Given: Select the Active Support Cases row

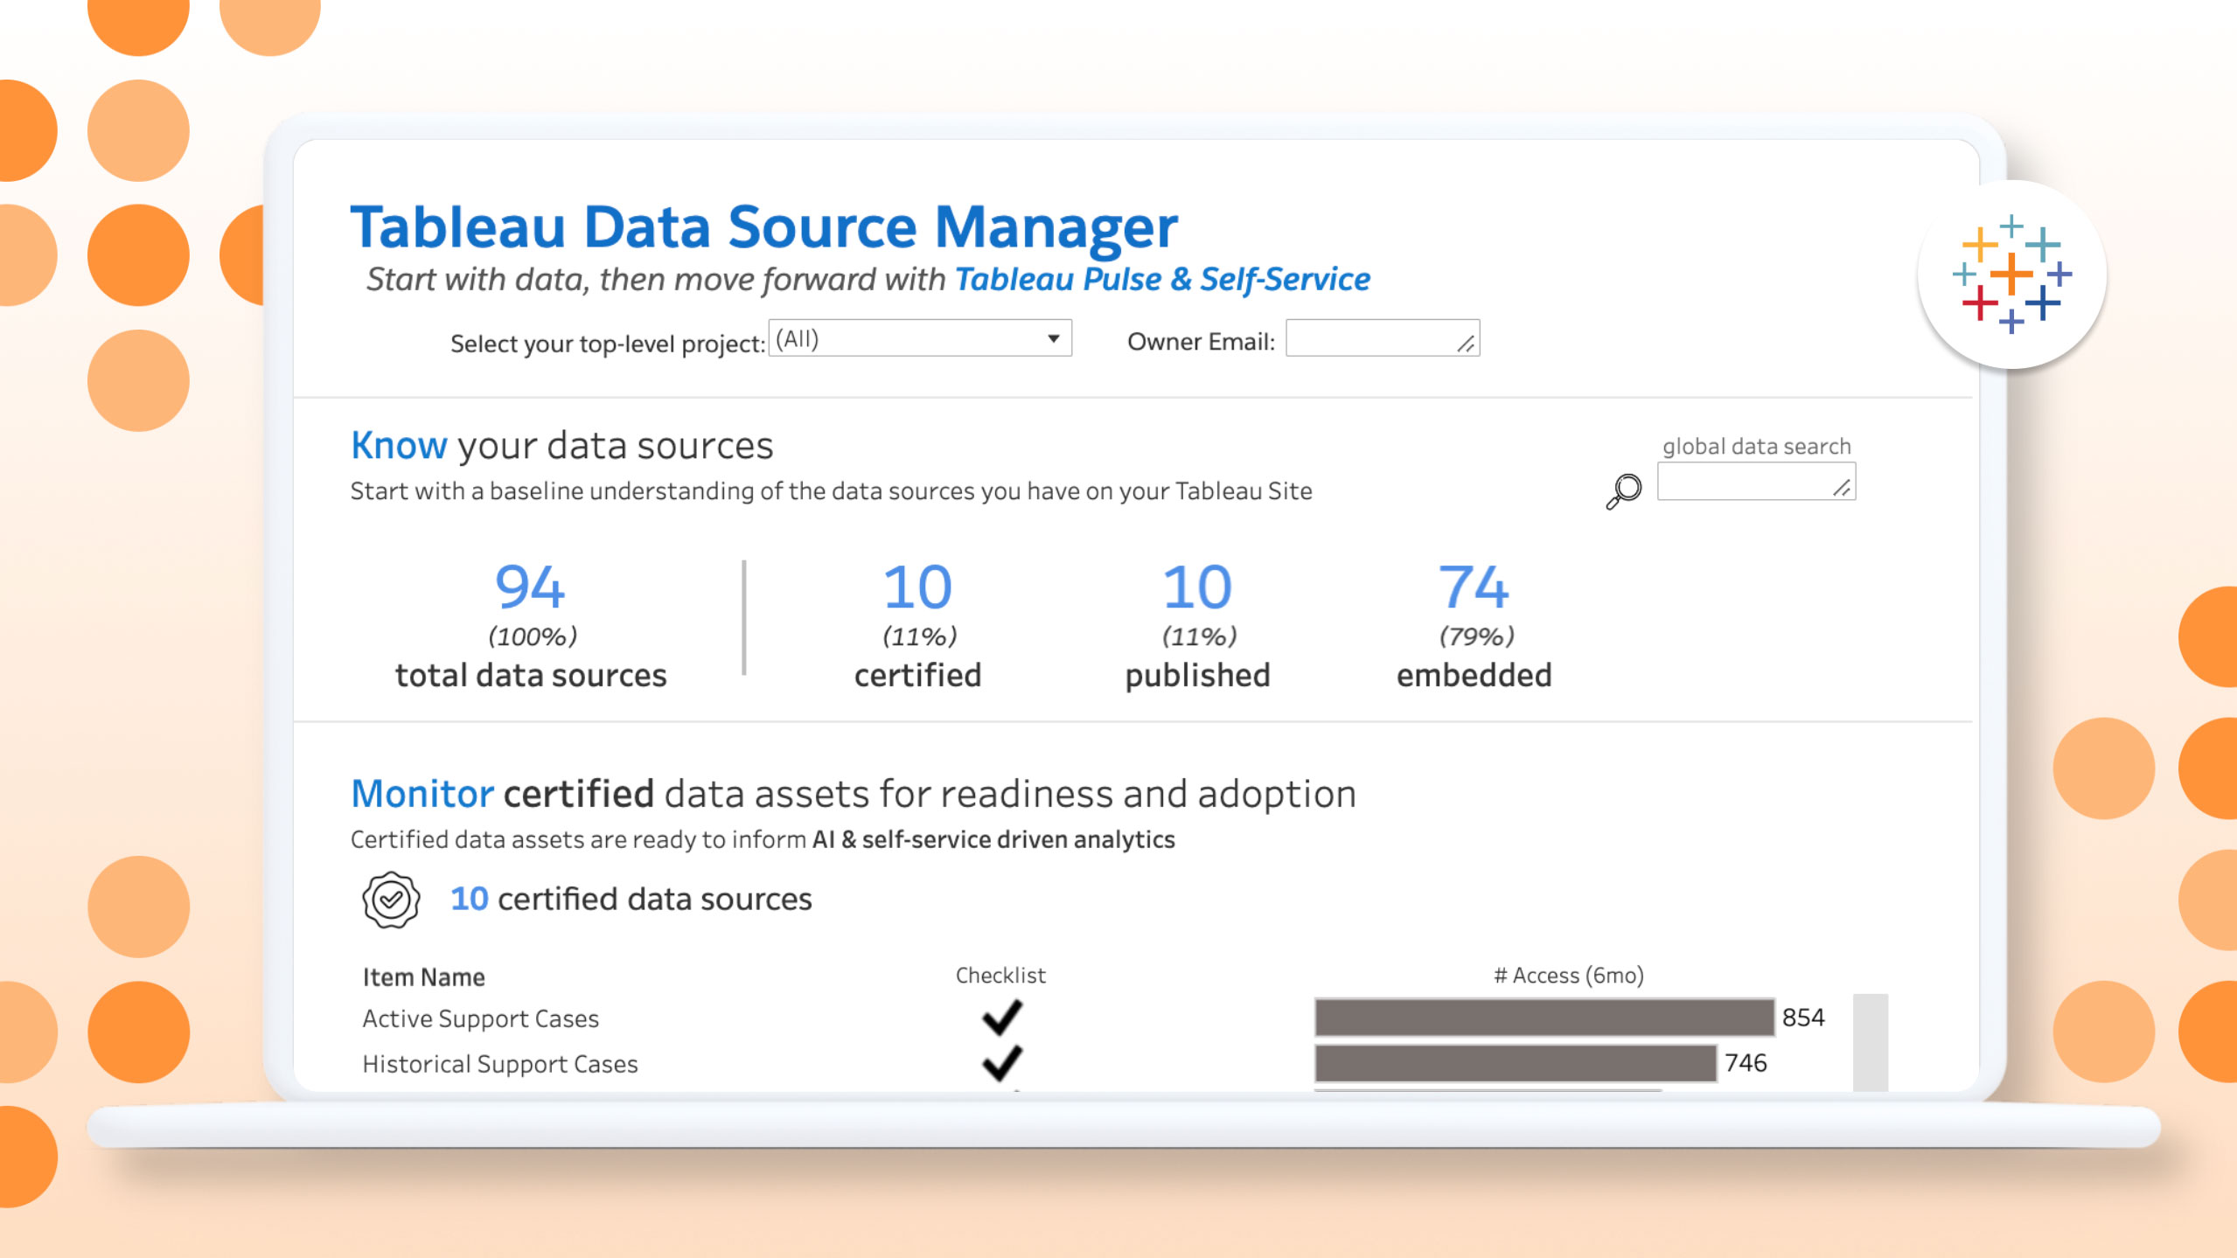Looking at the screenshot, I should 481,1019.
